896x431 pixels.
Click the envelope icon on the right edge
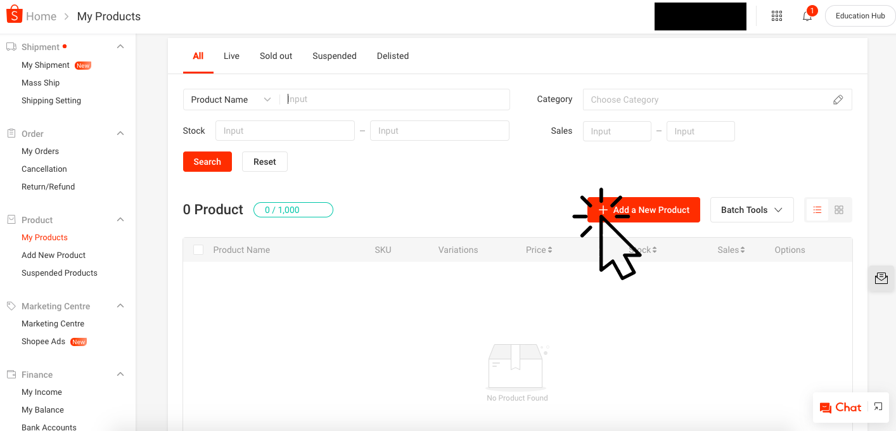point(881,278)
